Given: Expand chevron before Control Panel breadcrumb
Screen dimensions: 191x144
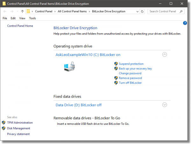Looking at the screenshot, I should click(x=32, y=11).
